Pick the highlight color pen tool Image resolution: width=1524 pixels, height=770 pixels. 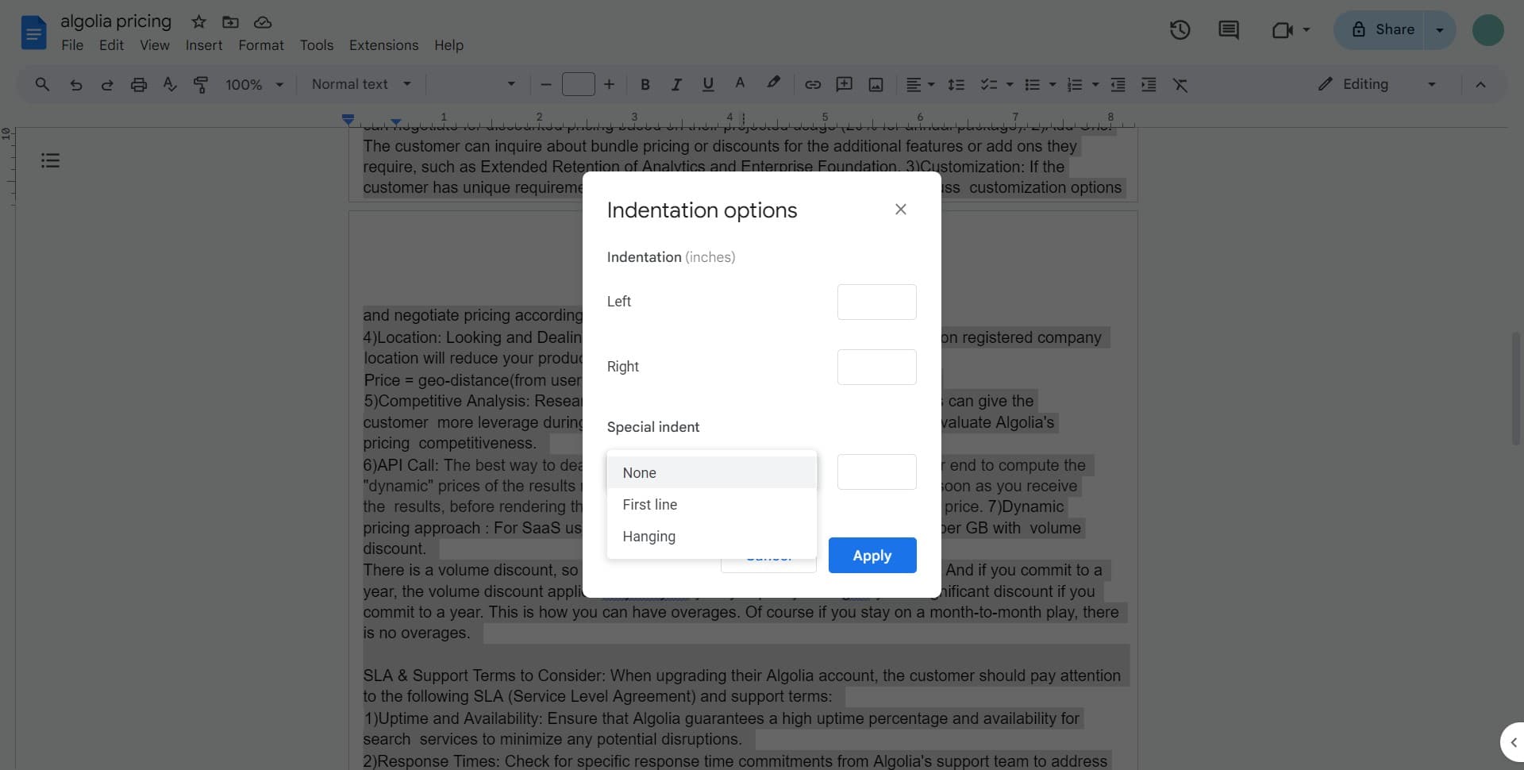coord(772,83)
